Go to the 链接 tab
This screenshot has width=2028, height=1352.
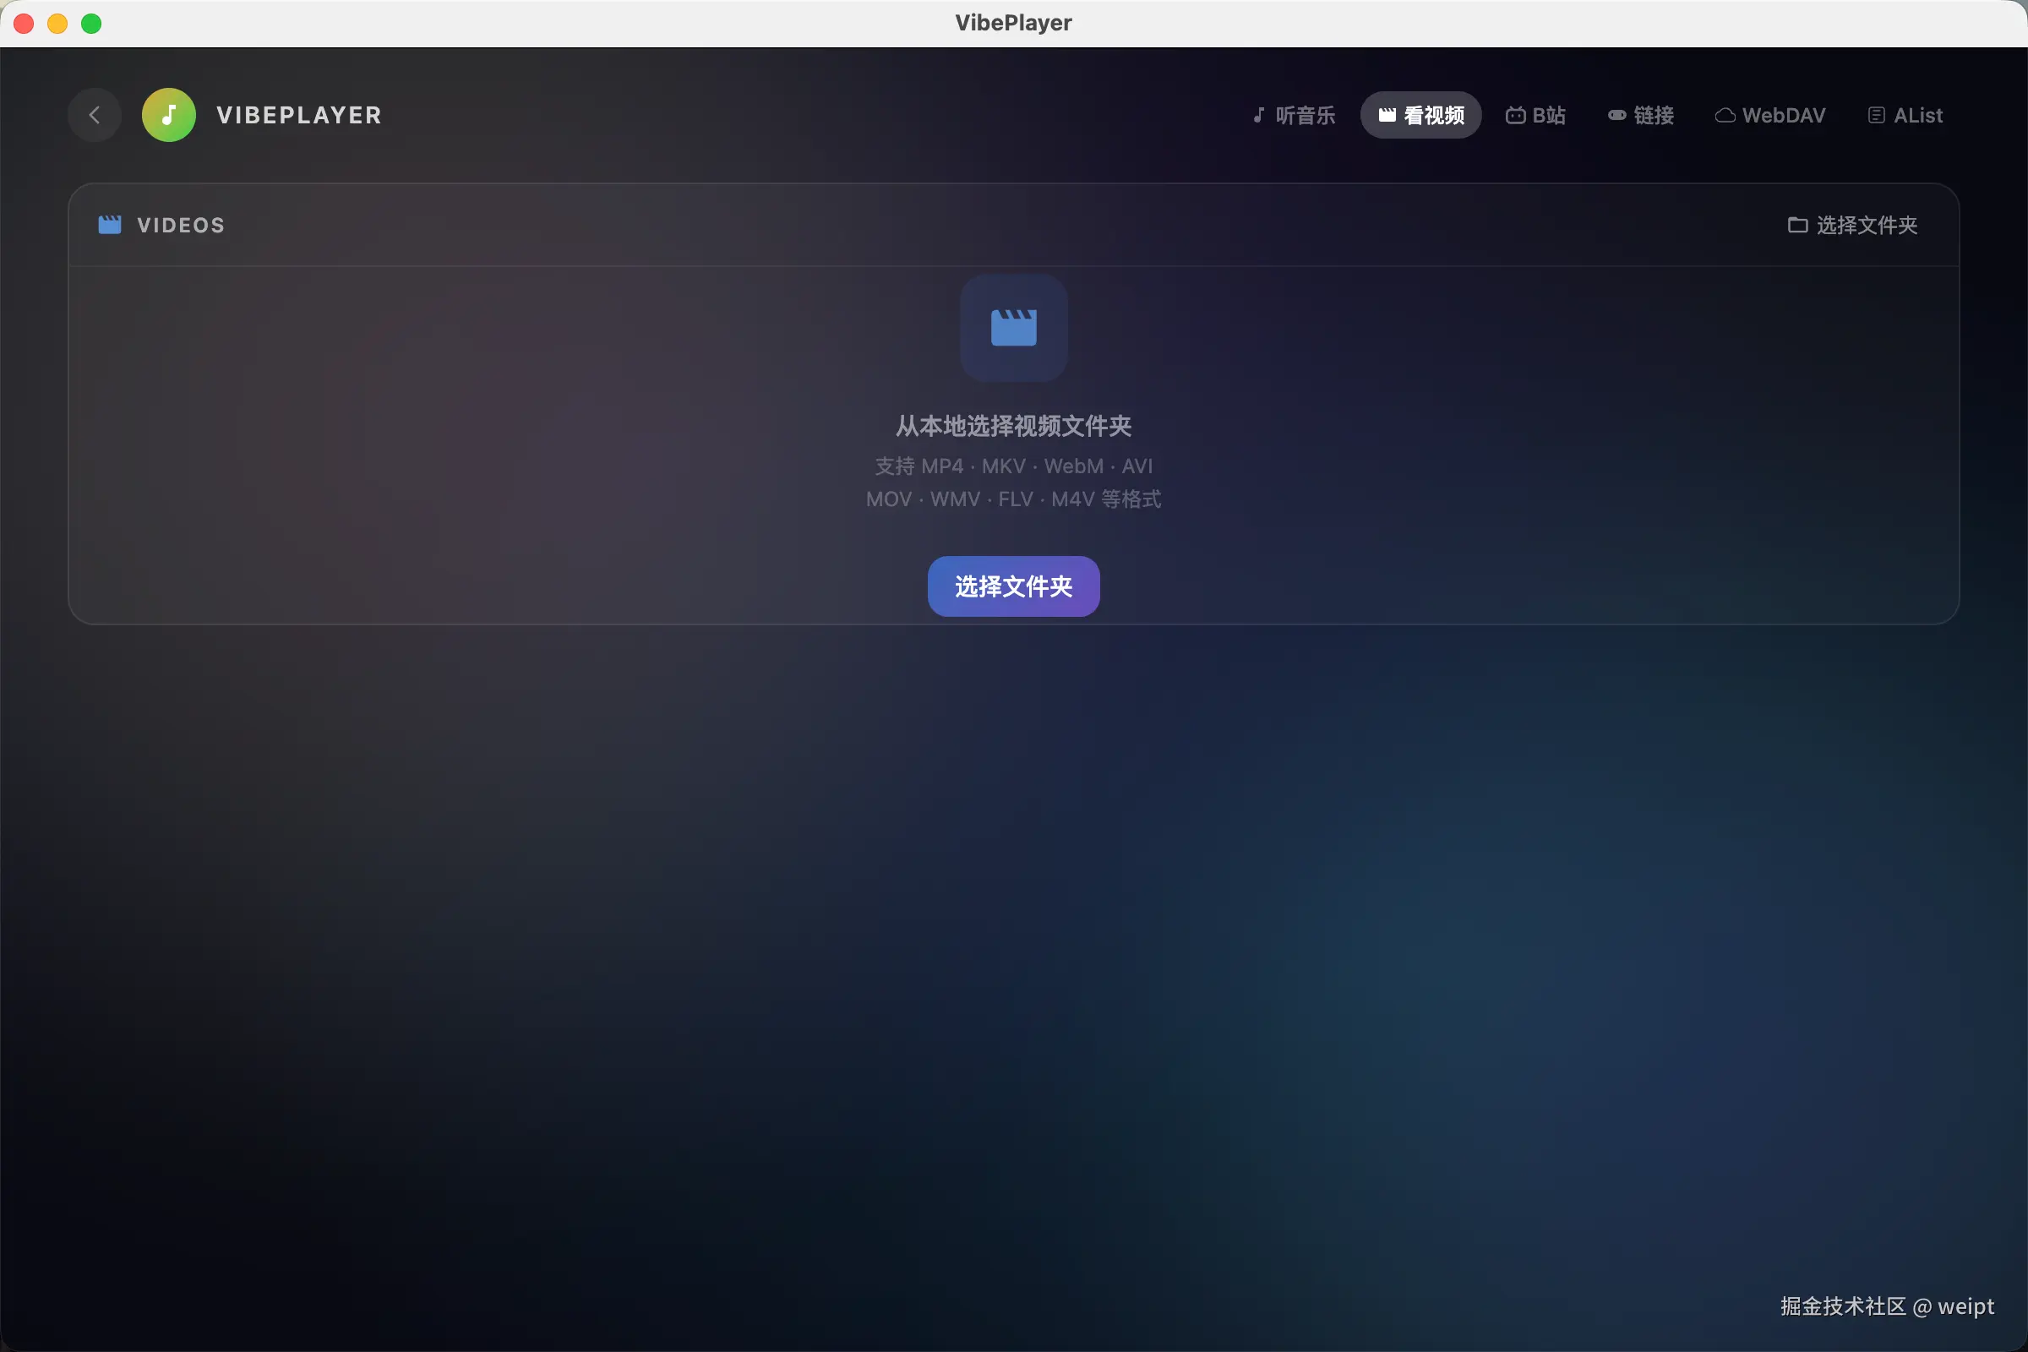(1653, 115)
